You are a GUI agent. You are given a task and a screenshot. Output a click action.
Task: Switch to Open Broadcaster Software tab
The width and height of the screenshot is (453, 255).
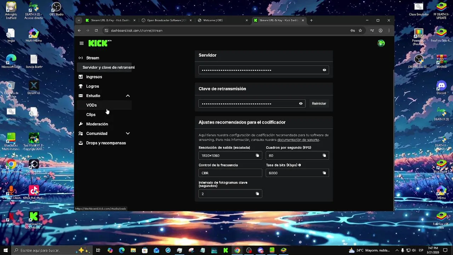click(166, 20)
